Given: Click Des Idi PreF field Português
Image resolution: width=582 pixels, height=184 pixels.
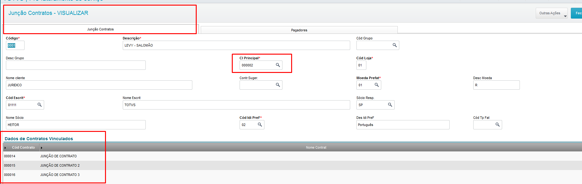Looking at the screenshot, I should [x=403, y=125].
